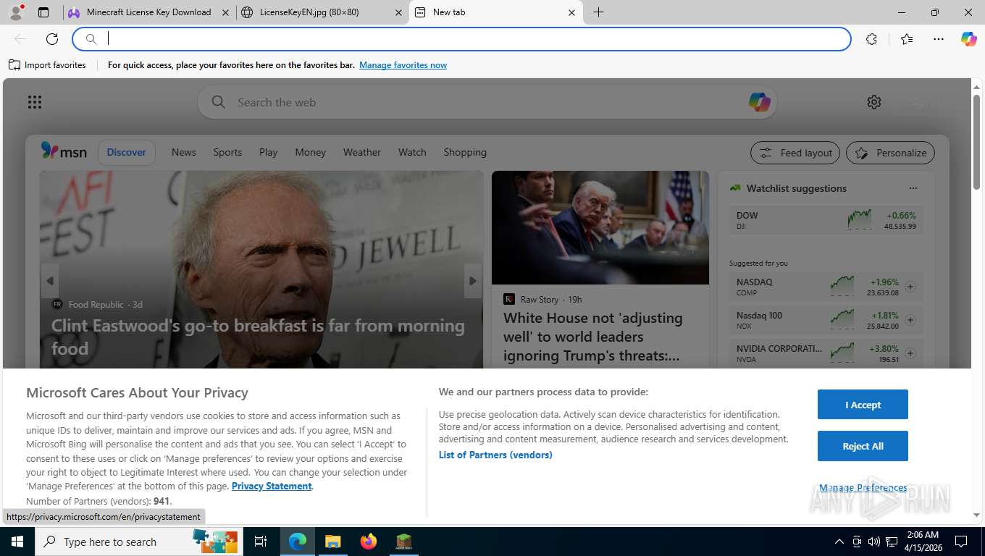Select the Discover tab
985x556 pixels.
(127, 152)
